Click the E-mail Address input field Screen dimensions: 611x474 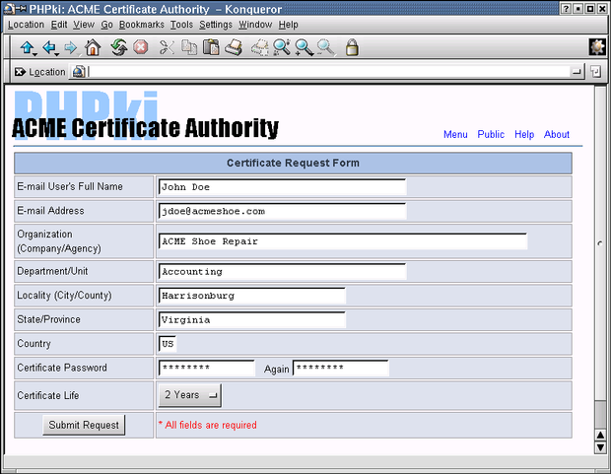[x=283, y=211]
